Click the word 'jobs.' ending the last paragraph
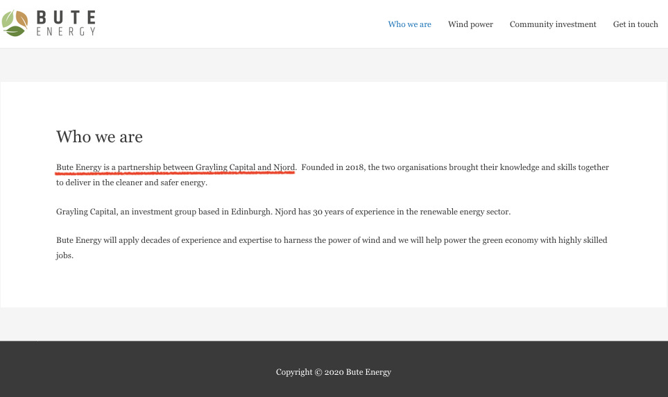The height and width of the screenshot is (397, 668). point(65,255)
